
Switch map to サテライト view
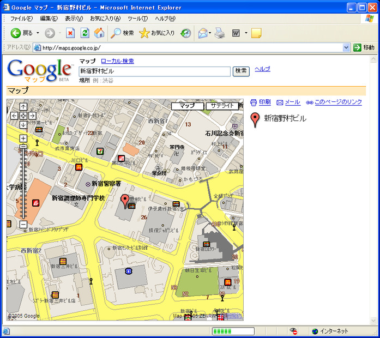pos(222,106)
